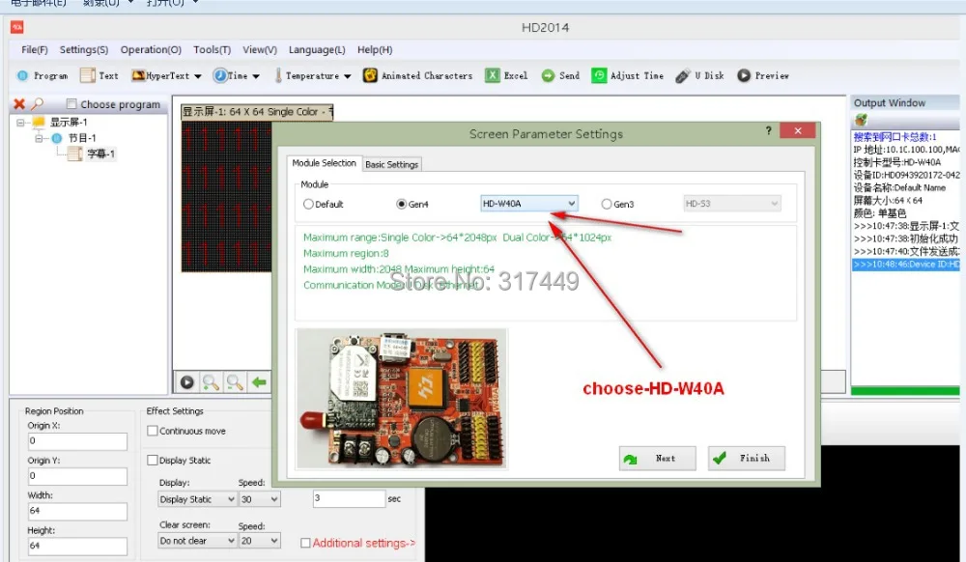The image size is (966, 562).
Task: Open the Help(H) menu
Action: [x=375, y=50]
